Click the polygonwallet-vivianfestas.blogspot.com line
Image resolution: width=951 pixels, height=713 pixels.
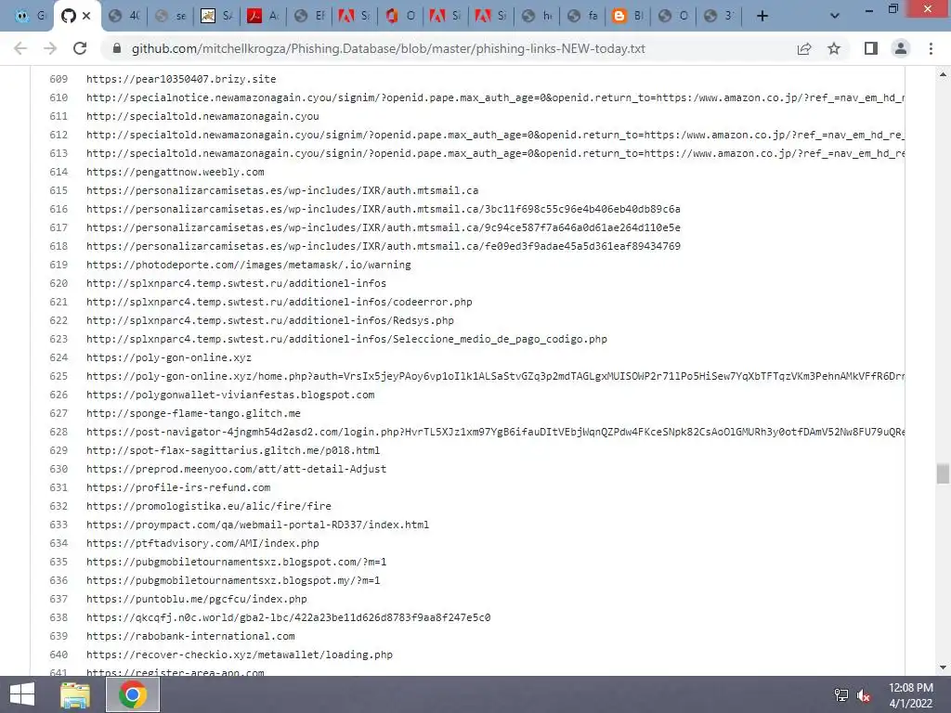[230, 395]
